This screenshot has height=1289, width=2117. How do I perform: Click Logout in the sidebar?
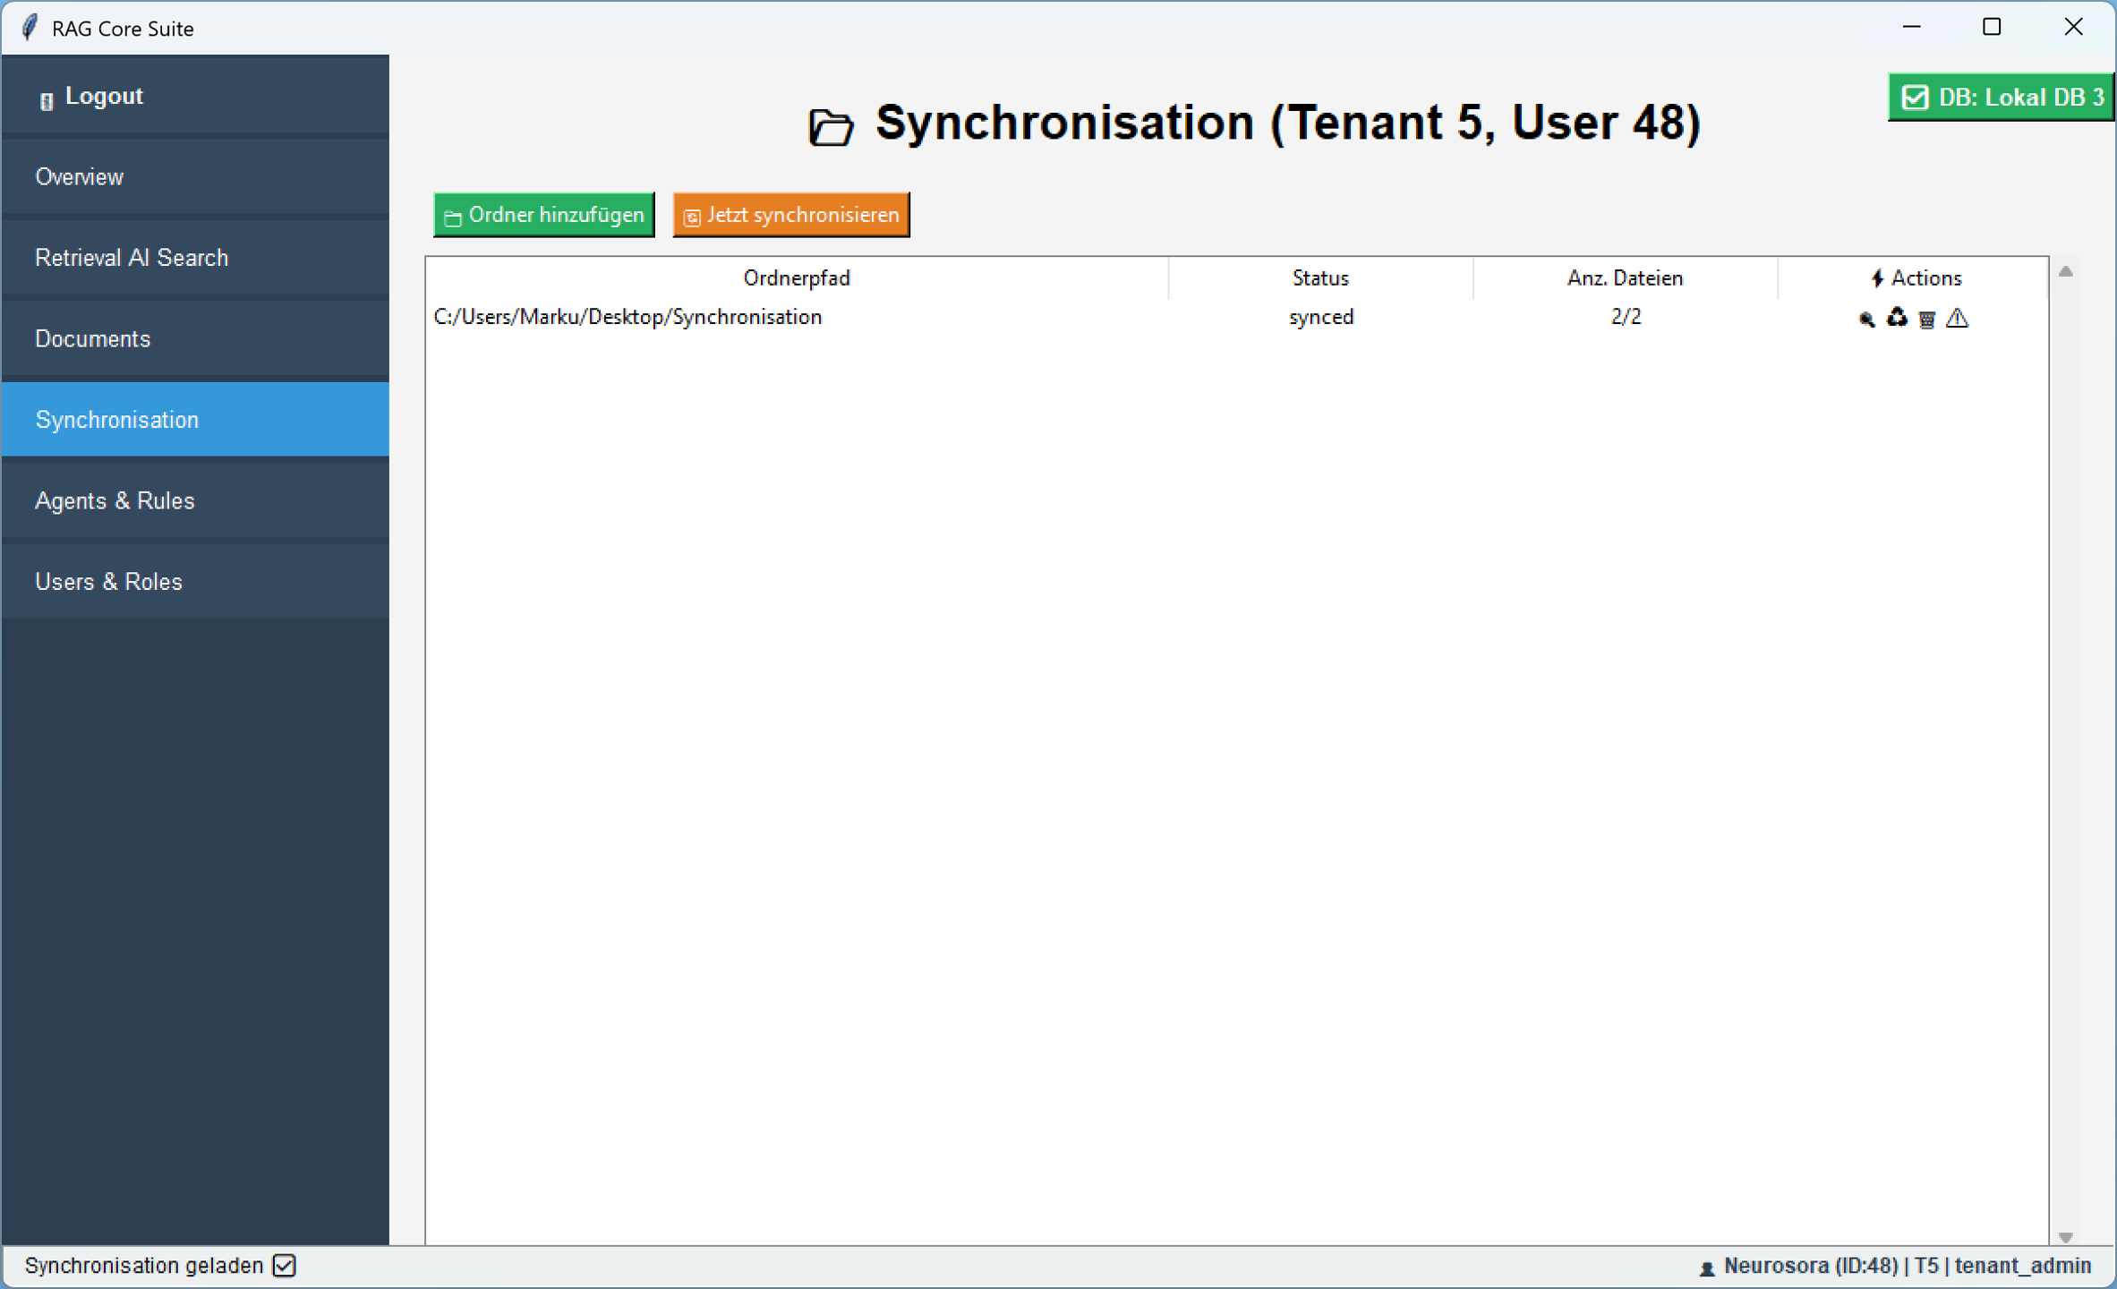(x=104, y=97)
